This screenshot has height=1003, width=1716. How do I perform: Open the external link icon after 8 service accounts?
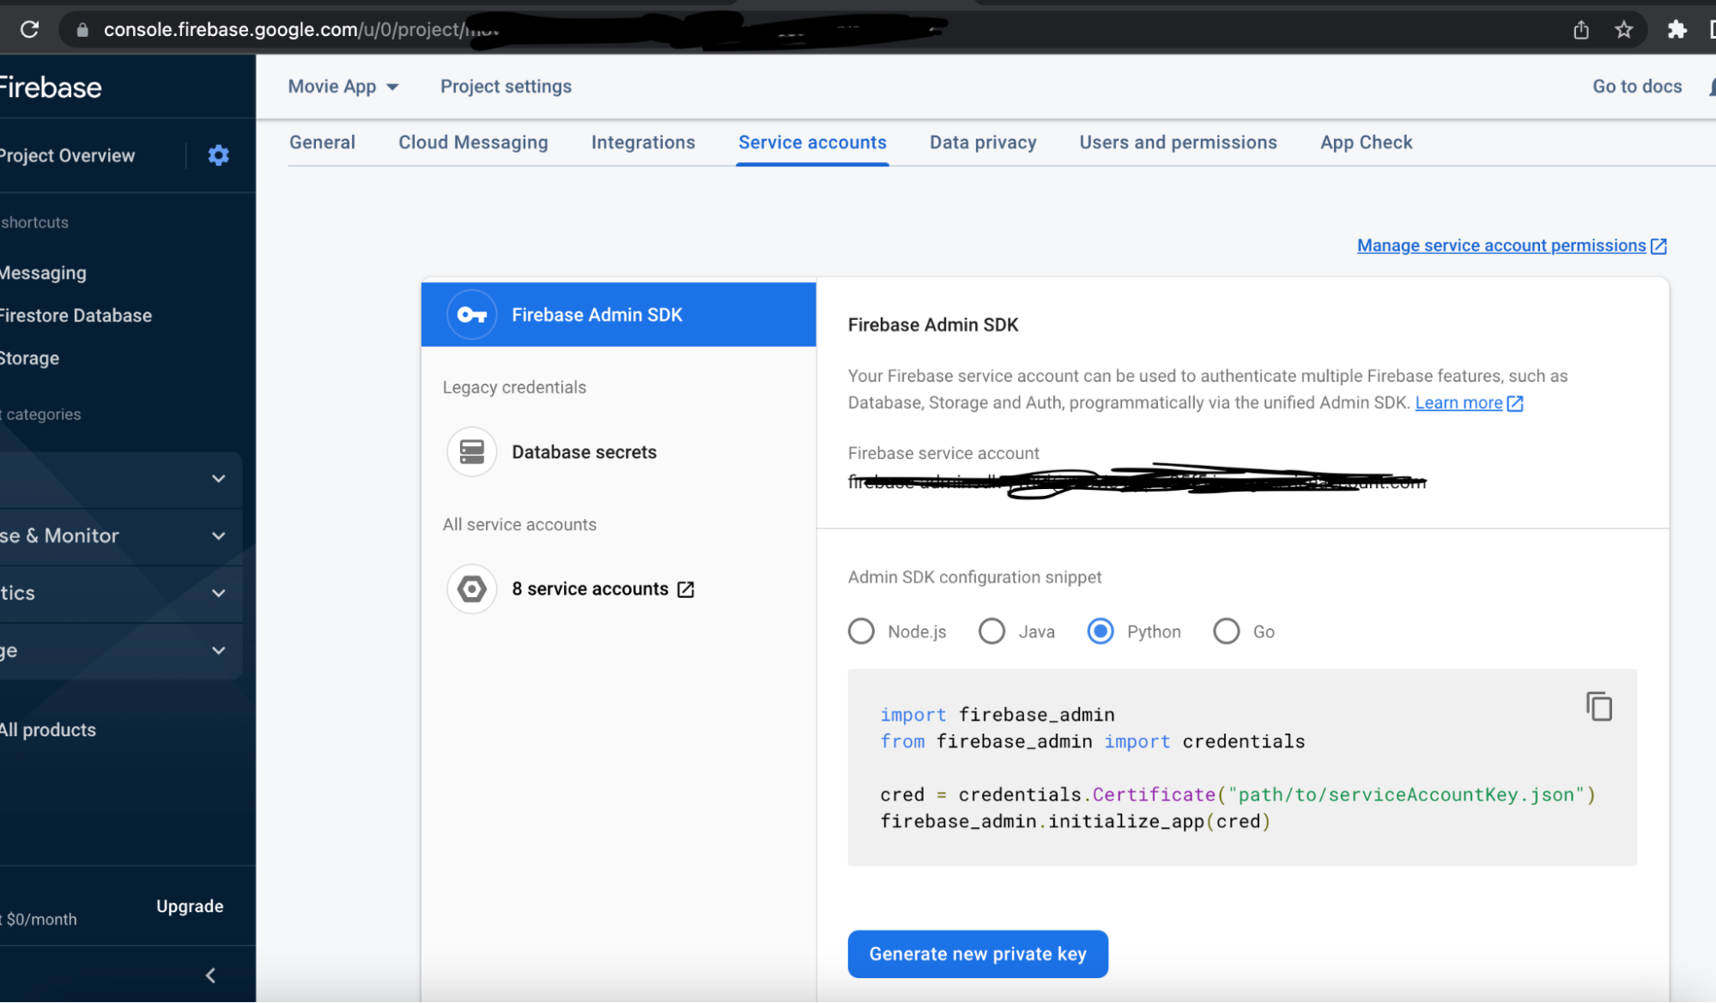click(x=686, y=589)
